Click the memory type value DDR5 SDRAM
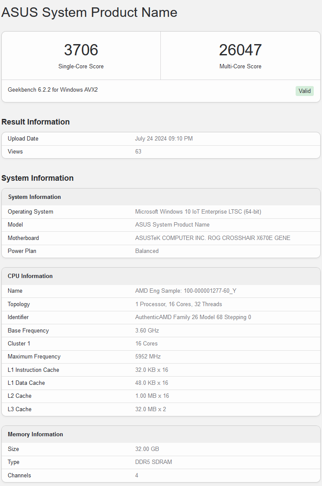Screen dimensions: 322x486 point(153,462)
